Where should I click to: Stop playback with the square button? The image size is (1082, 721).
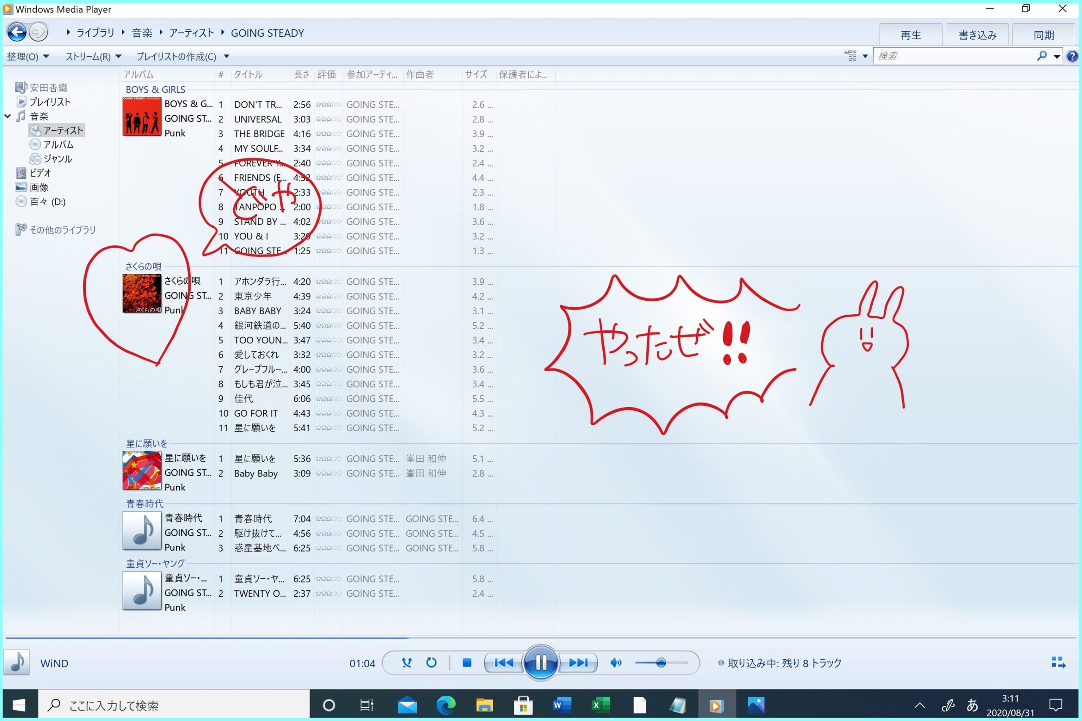pyautogui.click(x=467, y=663)
